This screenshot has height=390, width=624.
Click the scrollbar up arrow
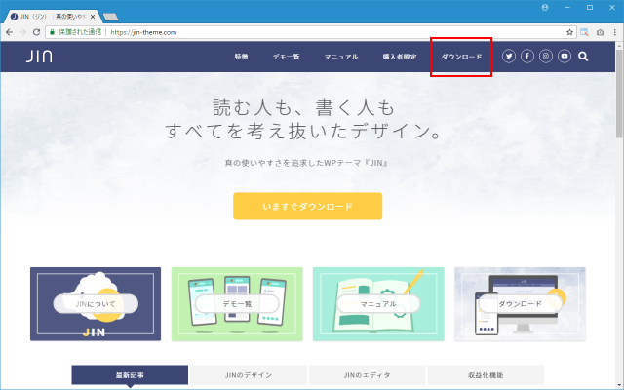pos(619,46)
